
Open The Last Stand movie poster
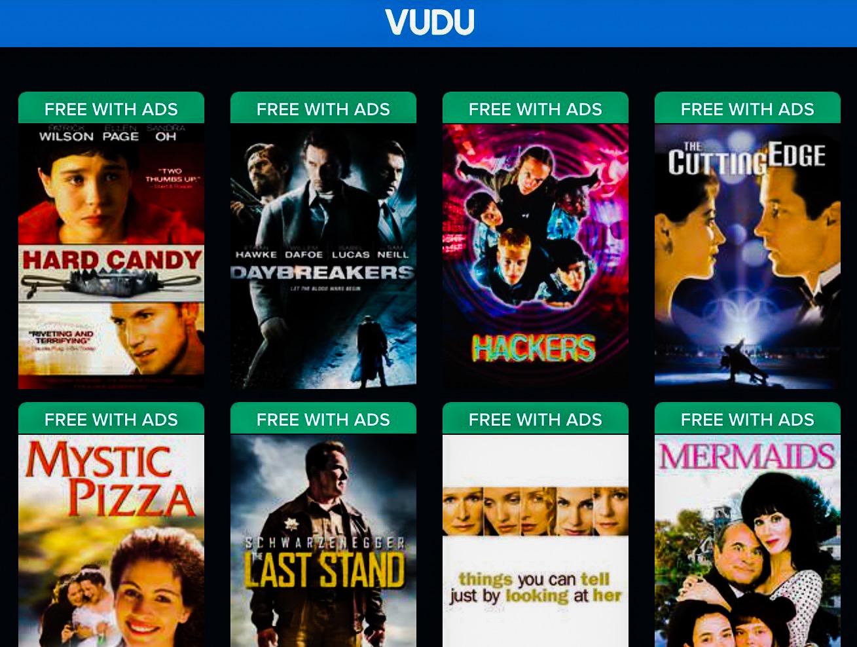tap(323, 540)
